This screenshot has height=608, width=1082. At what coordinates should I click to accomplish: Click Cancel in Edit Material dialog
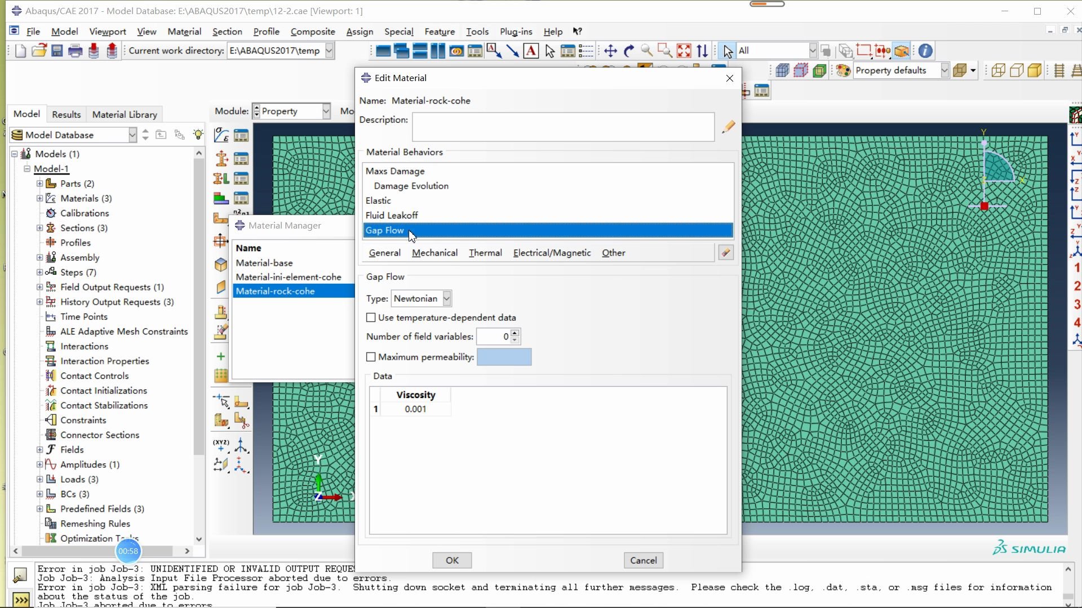tap(643, 560)
